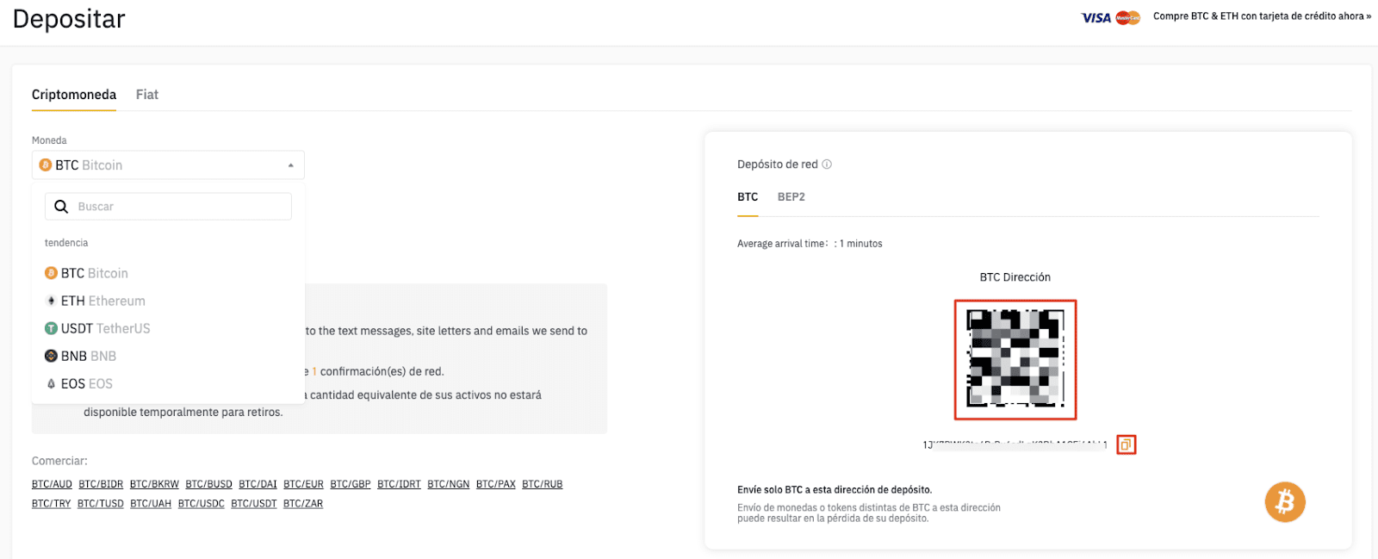Open the BTC/DAI trading pair
The width and height of the screenshot is (1378, 559).
[x=258, y=484]
